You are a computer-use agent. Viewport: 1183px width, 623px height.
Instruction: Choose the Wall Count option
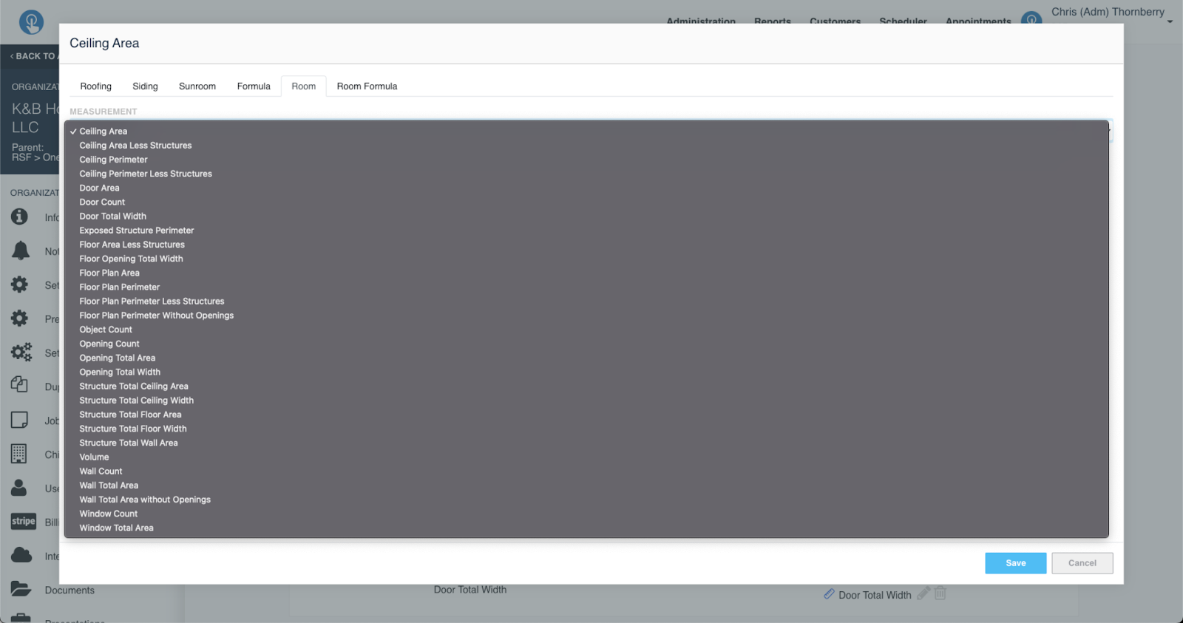click(586, 471)
